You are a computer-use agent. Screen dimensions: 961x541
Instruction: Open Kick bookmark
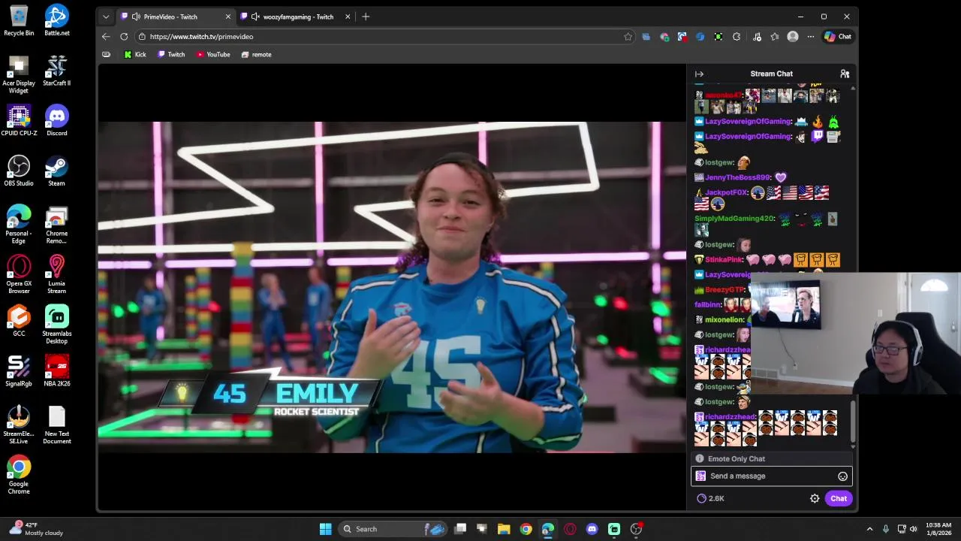[x=135, y=54]
